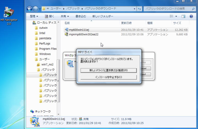Click the 12,262 KB size cell

(x=181, y=30)
